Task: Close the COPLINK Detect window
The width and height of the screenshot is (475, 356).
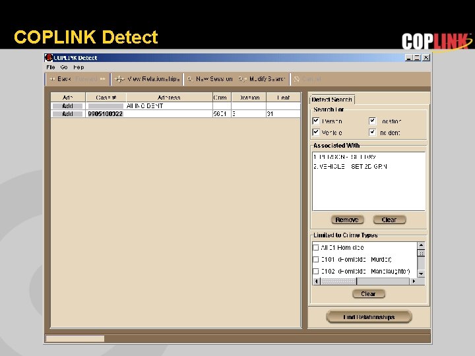Action: (x=426, y=57)
